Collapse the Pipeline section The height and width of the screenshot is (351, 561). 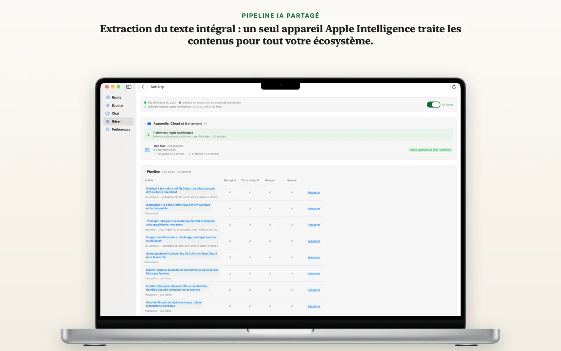[145, 172]
